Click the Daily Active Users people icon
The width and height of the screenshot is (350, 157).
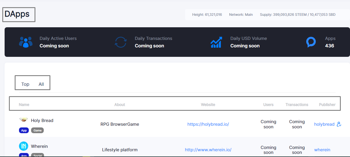[26, 42]
